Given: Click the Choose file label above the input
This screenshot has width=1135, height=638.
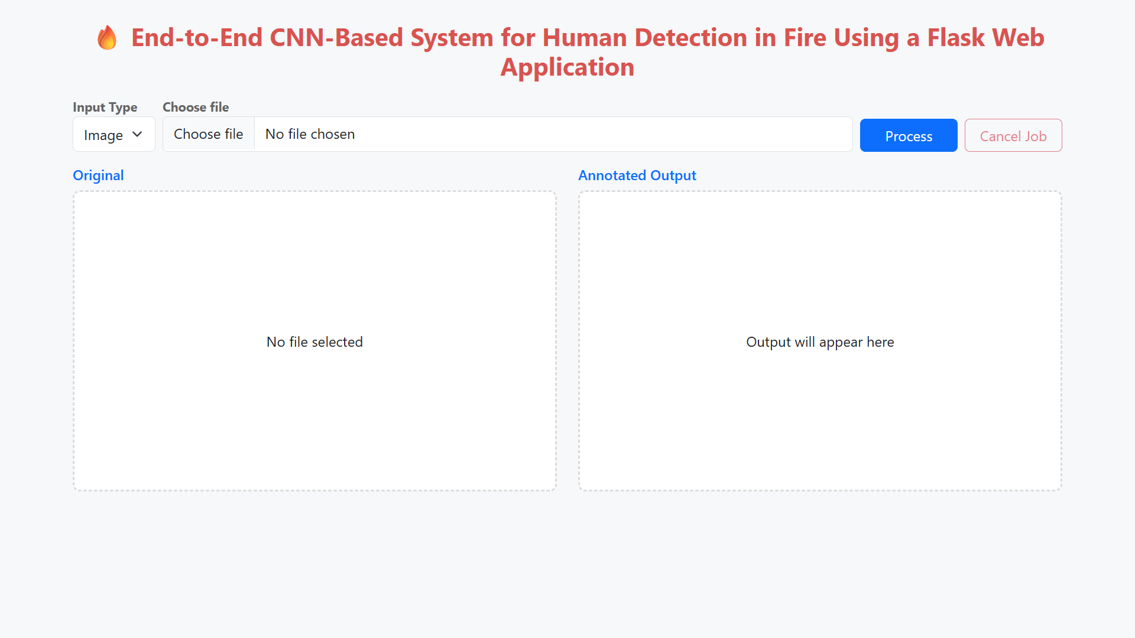Looking at the screenshot, I should tap(195, 107).
